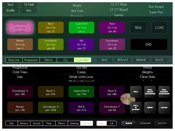Image resolution: width=175 pixels, height=131 pixels.
Task: Tap FILL & START button
Action: [136, 108]
